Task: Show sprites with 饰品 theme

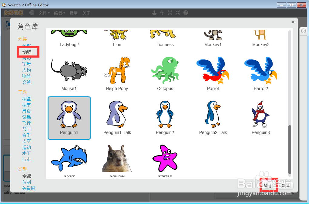Action: pos(26,117)
